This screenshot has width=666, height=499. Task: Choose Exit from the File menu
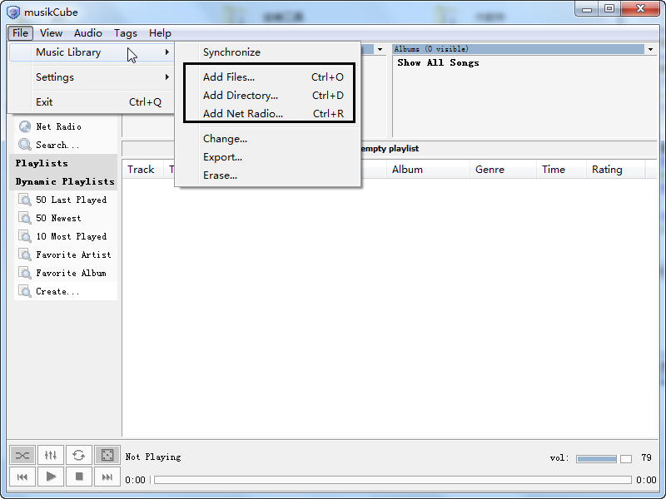(x=92, y=101)
